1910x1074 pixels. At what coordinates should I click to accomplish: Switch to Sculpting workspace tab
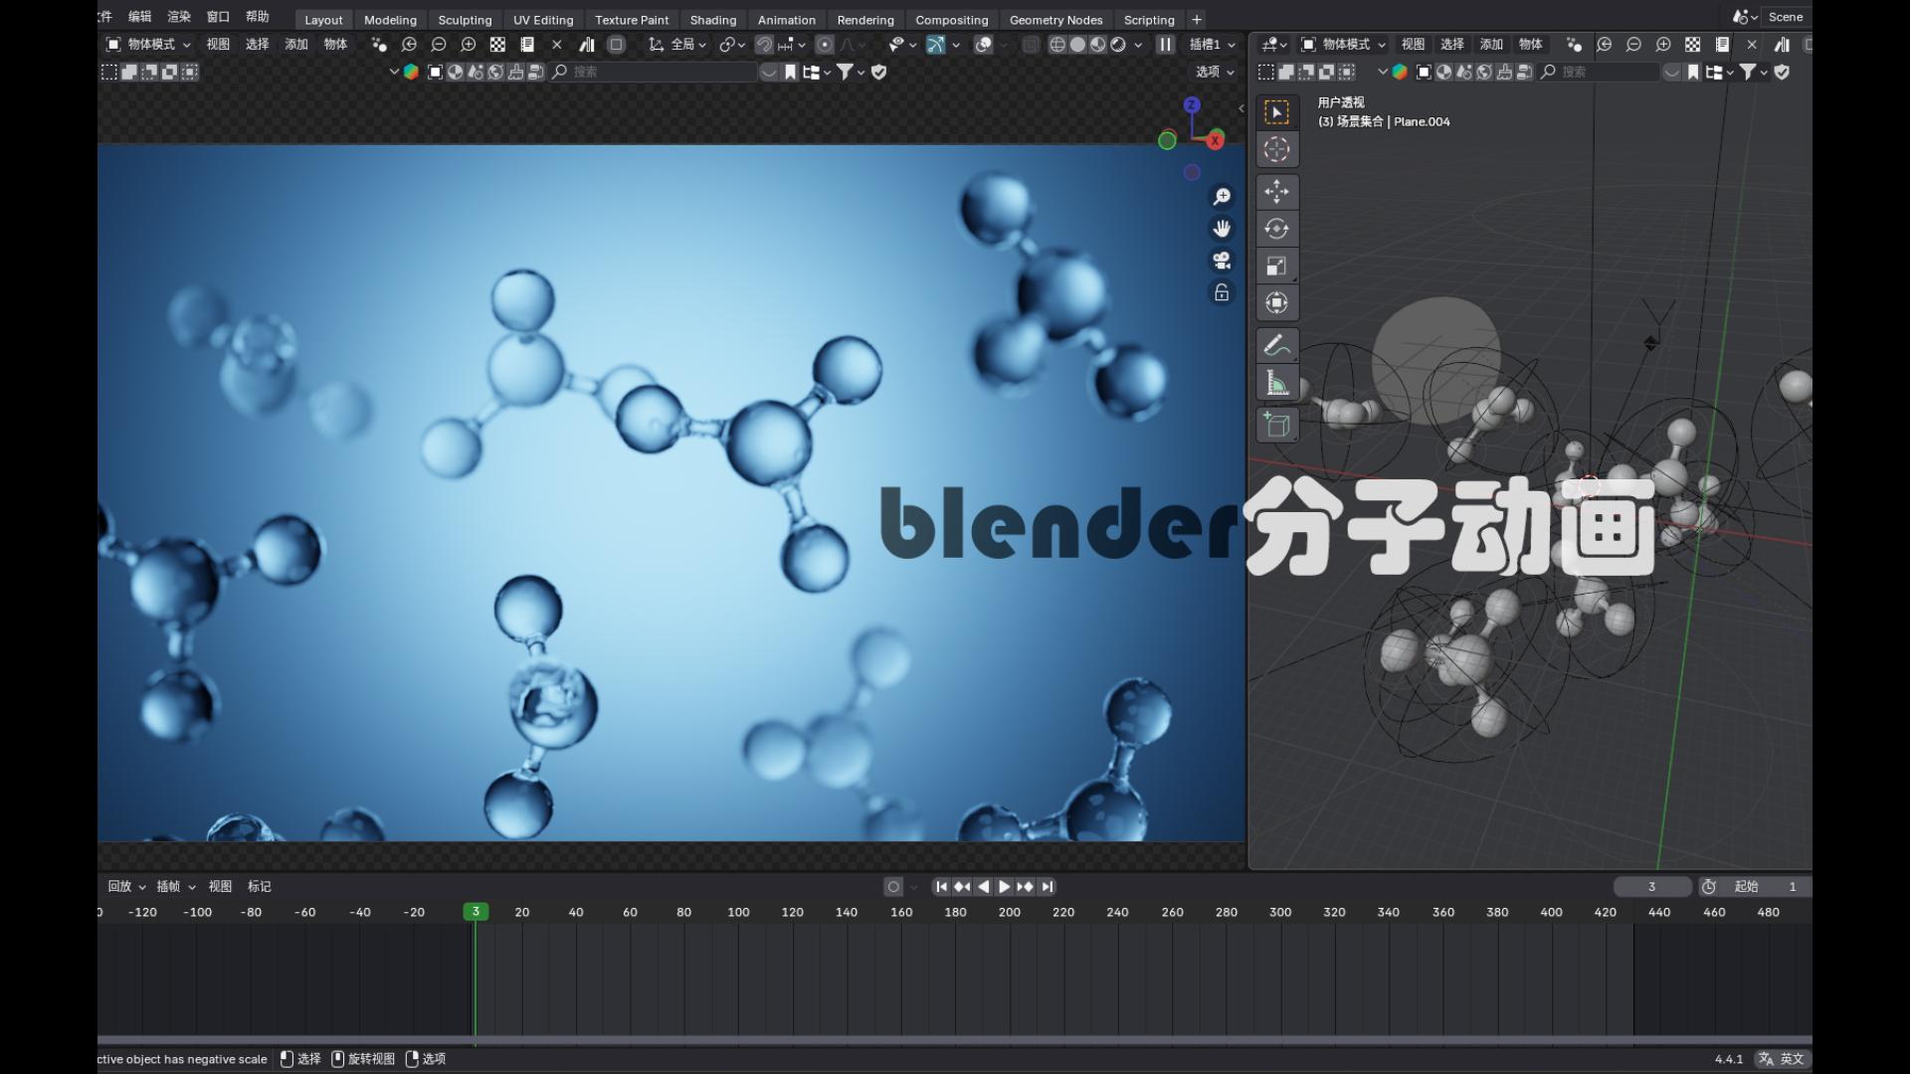(465, 20)
